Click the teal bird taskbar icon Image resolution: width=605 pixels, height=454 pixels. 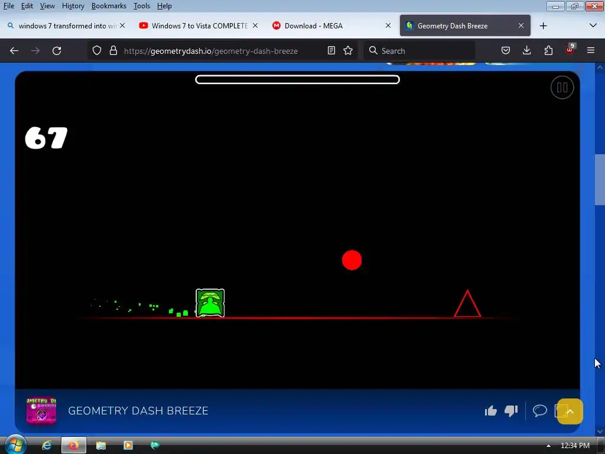click(155, 446)
